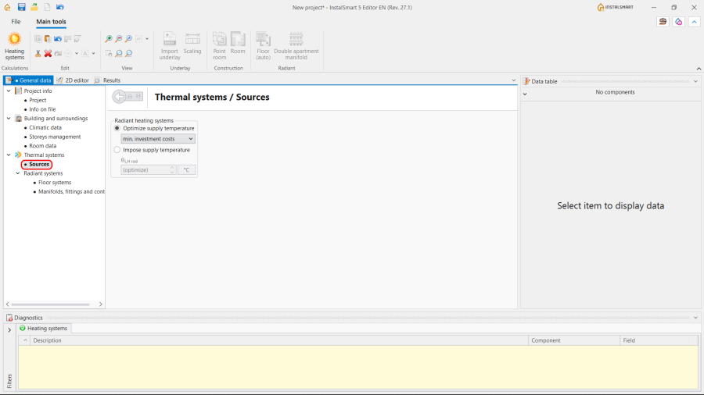Switch to the Results tab

click(x=107, y=80)
